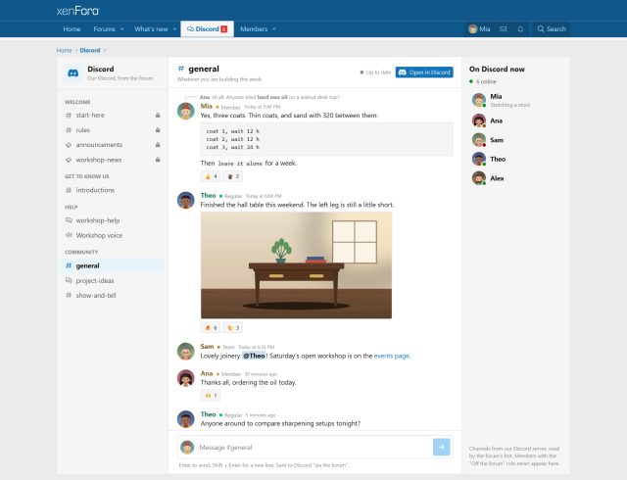Expand the Members dropdown arrow
627x480 pixels.
tap(274, 29)
